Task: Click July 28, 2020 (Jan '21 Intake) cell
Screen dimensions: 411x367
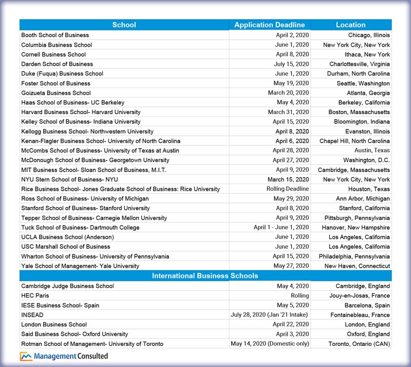Action: [269, 315]
